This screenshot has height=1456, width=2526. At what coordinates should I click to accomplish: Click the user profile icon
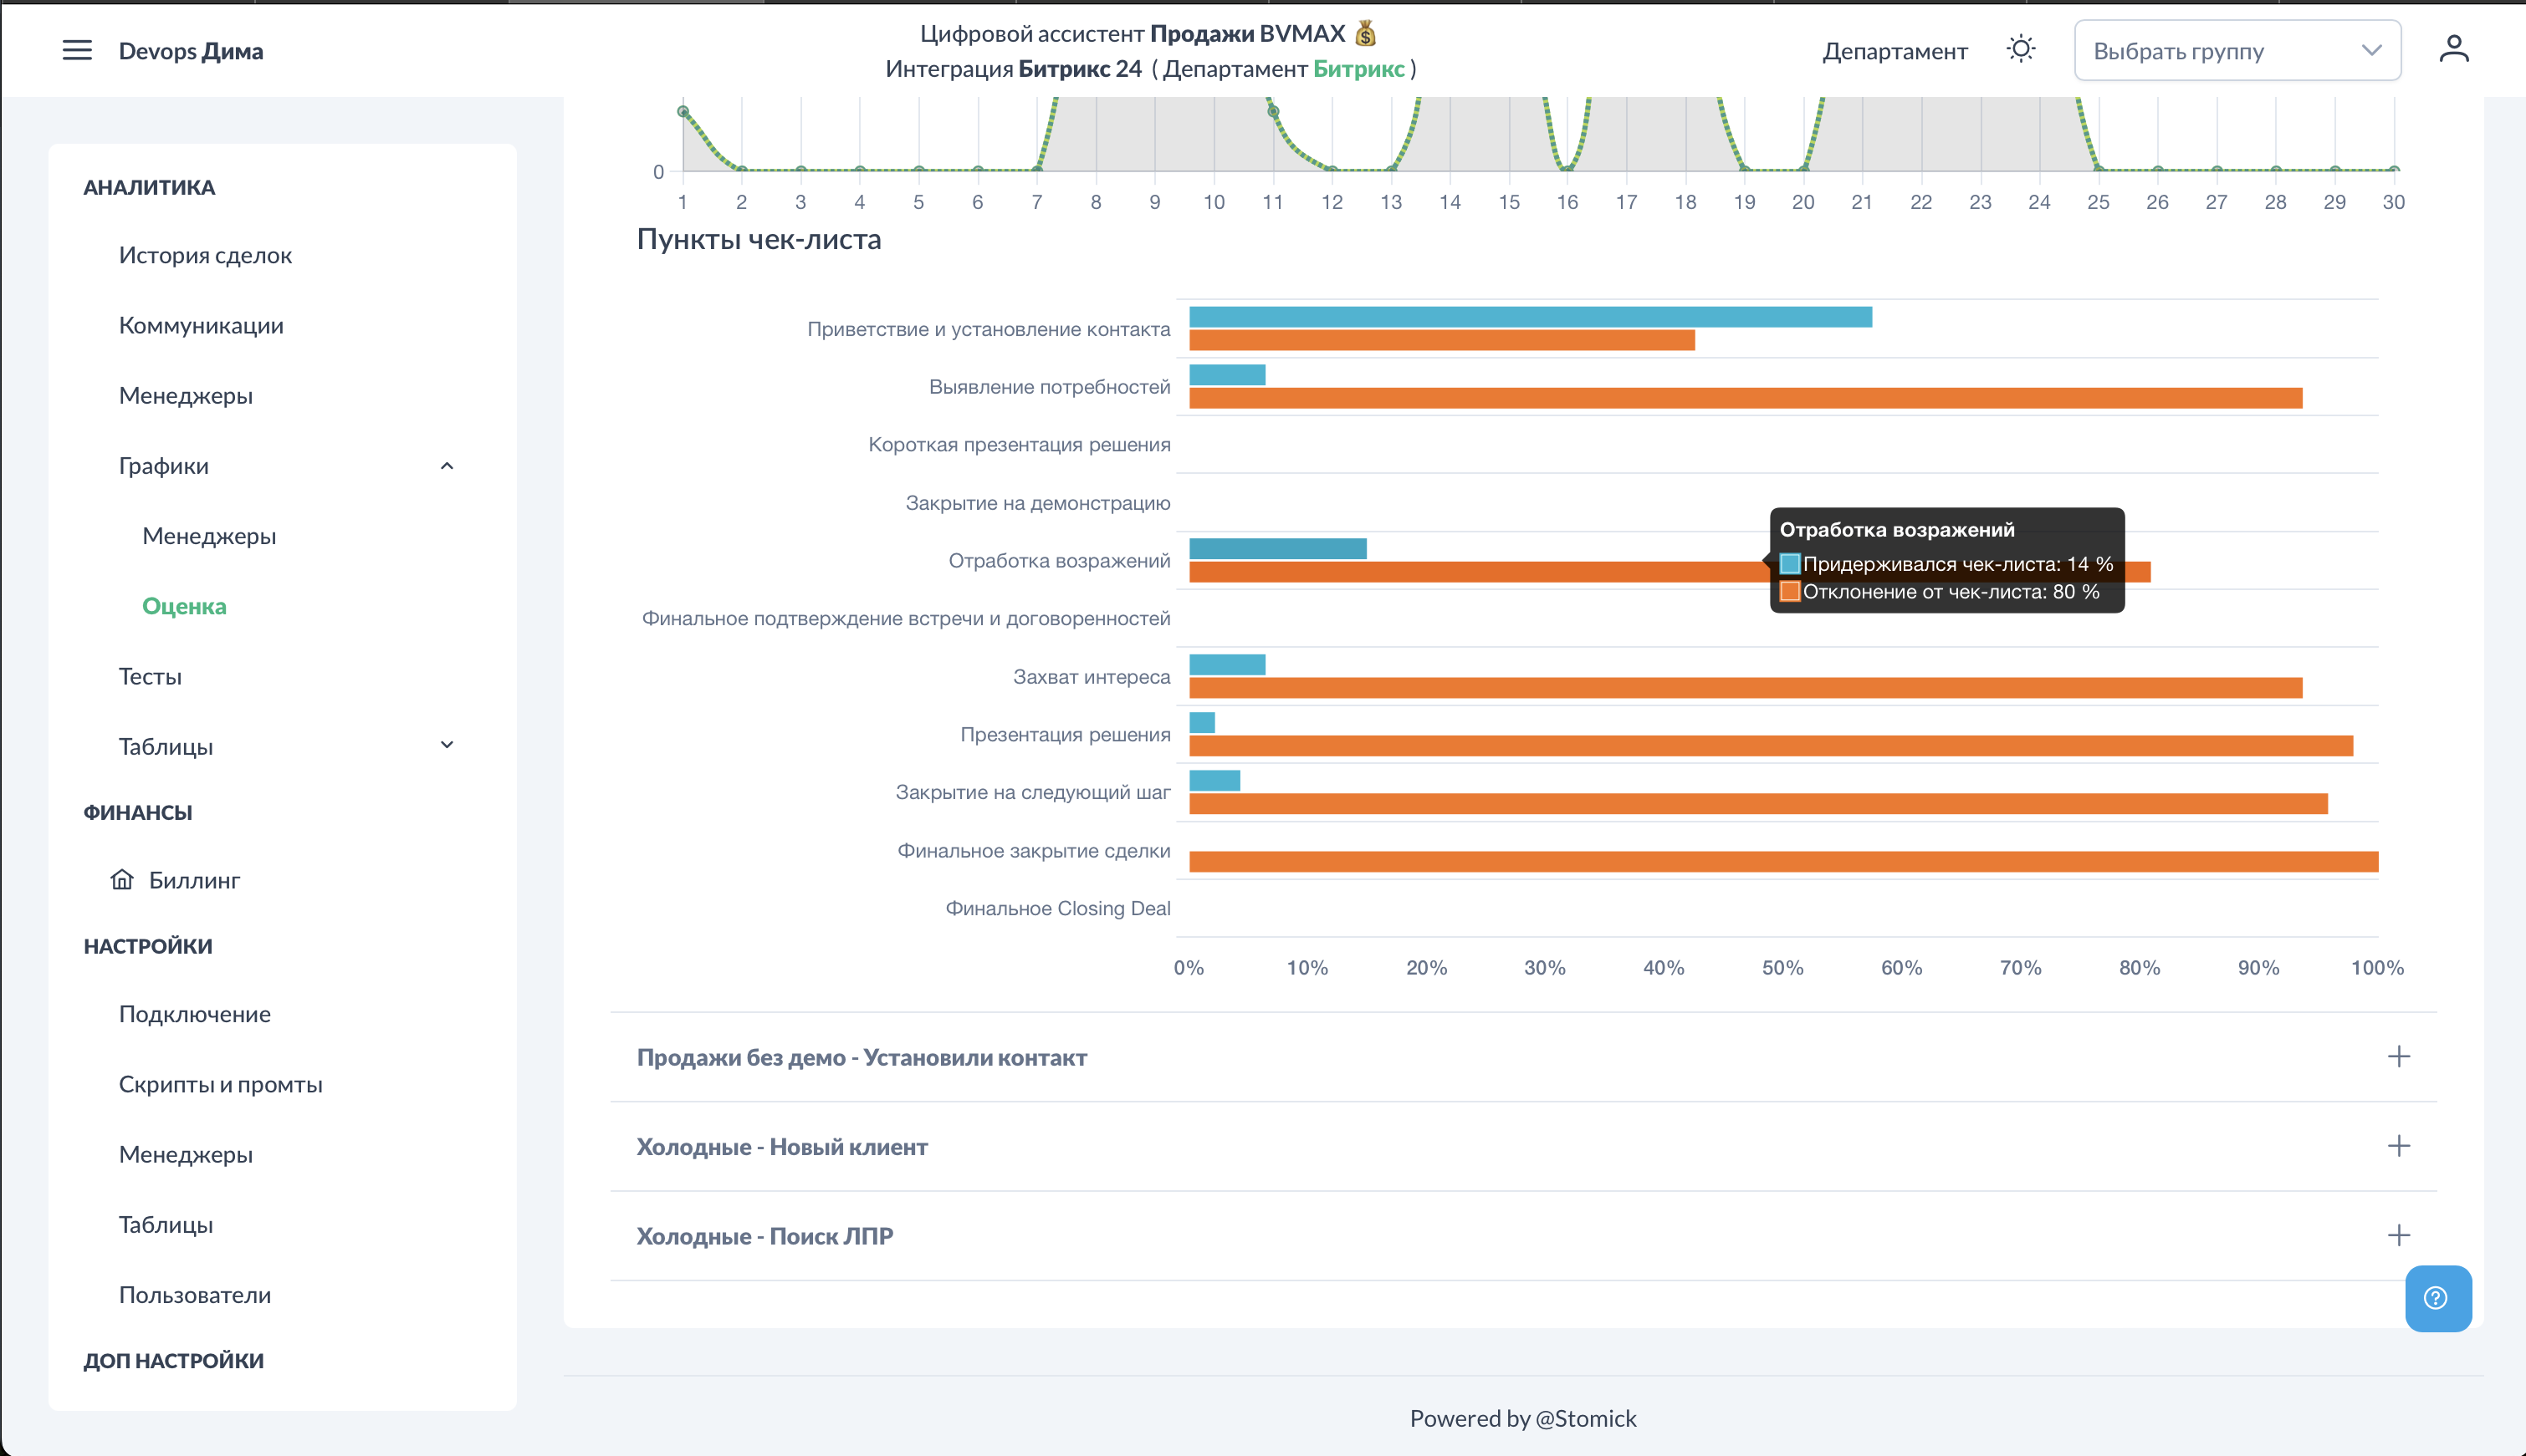2453,49
